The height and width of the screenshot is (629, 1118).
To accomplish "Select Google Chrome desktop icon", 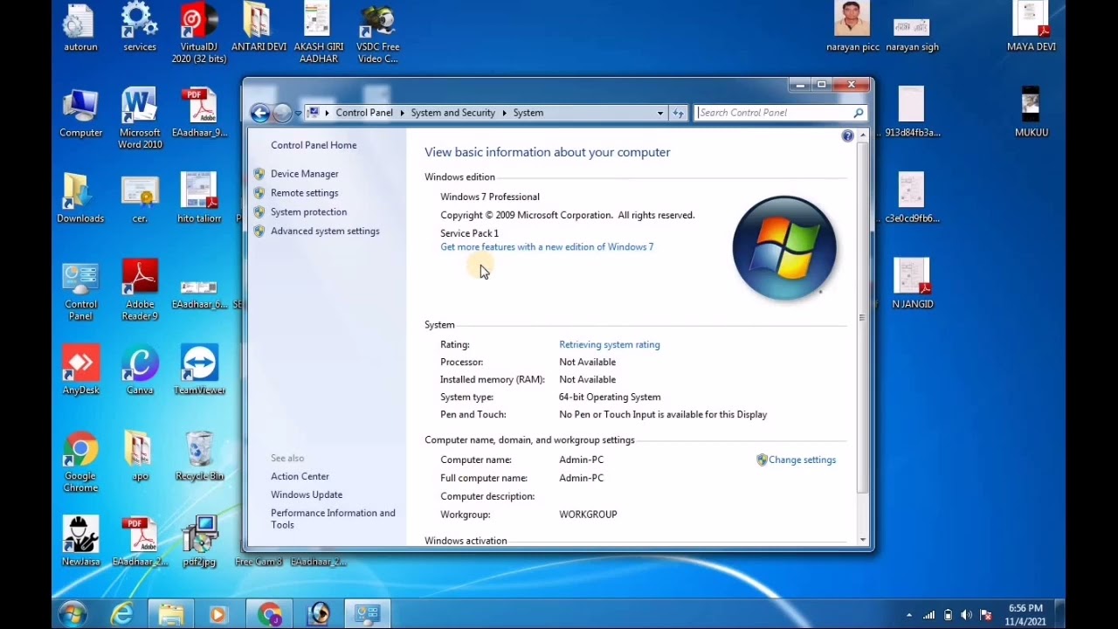I will point(80,462).
